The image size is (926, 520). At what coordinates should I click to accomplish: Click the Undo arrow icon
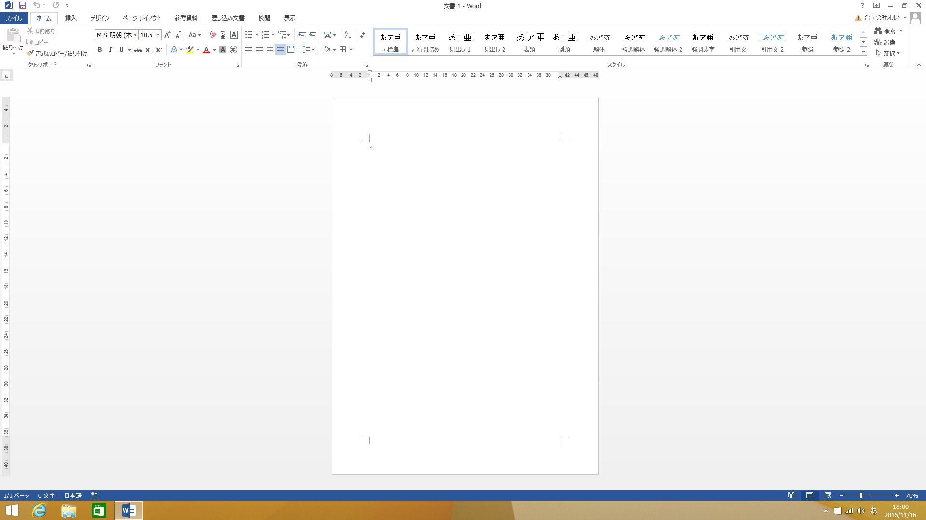37,5
